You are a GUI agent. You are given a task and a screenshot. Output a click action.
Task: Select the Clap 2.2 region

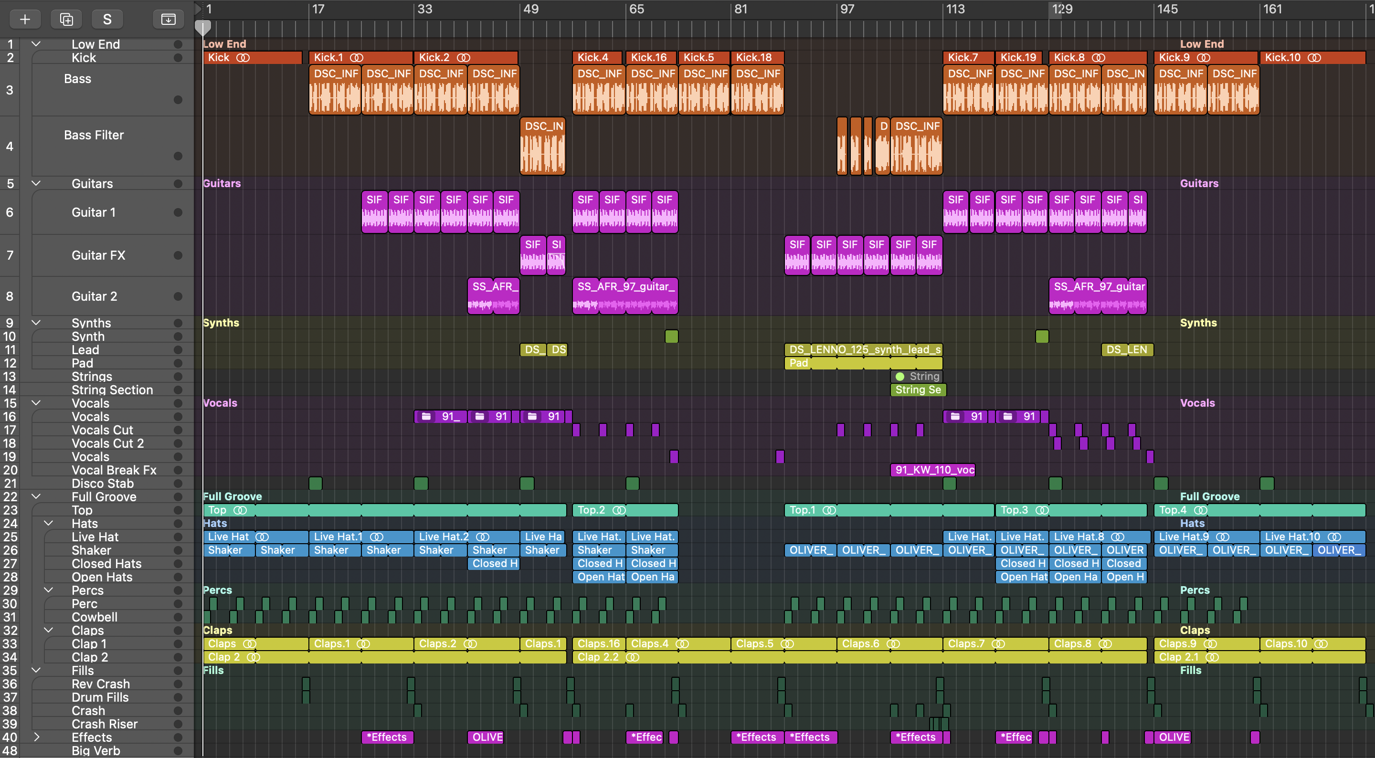point(859,657)
